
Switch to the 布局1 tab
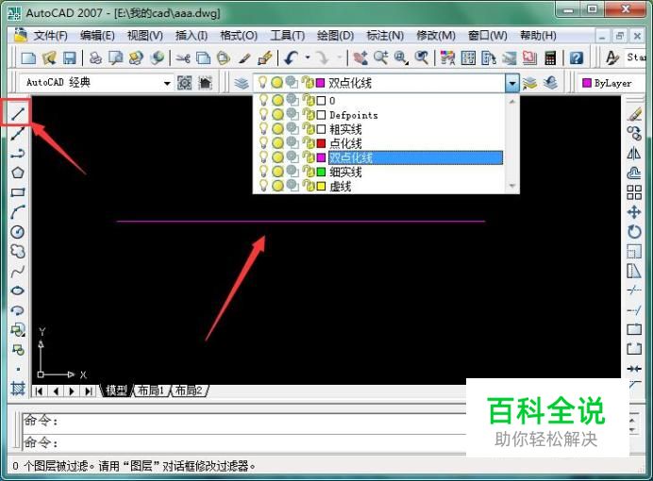pyautogui.click(x=150, y=390)
